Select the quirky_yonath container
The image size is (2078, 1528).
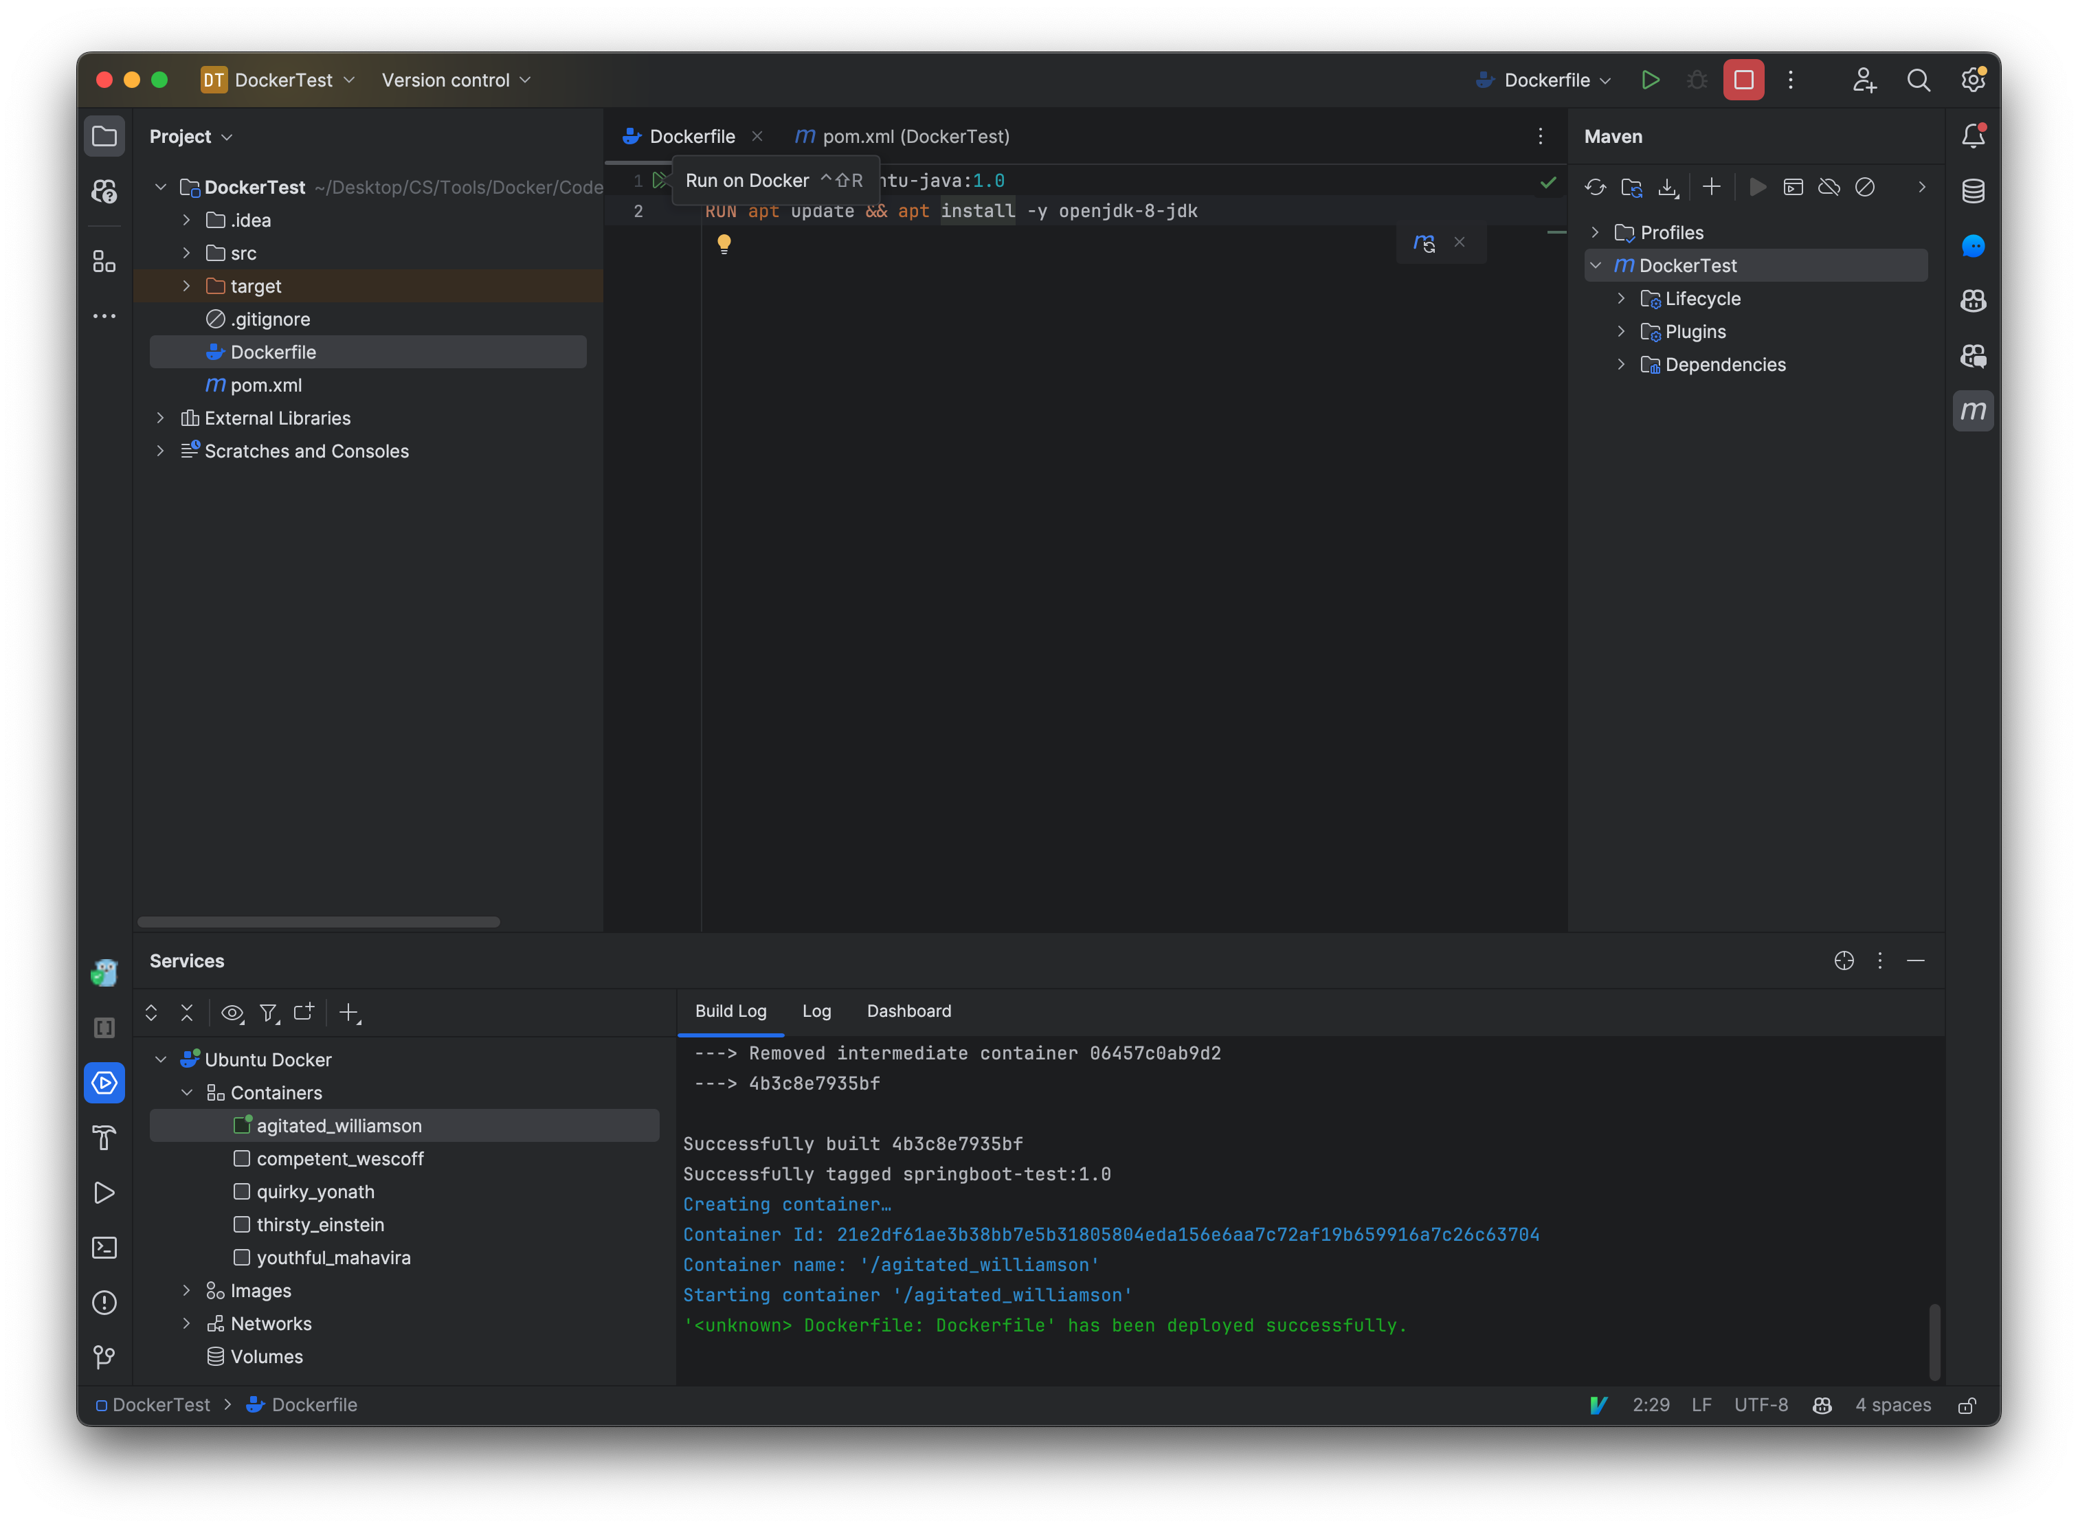point(404,1192)
